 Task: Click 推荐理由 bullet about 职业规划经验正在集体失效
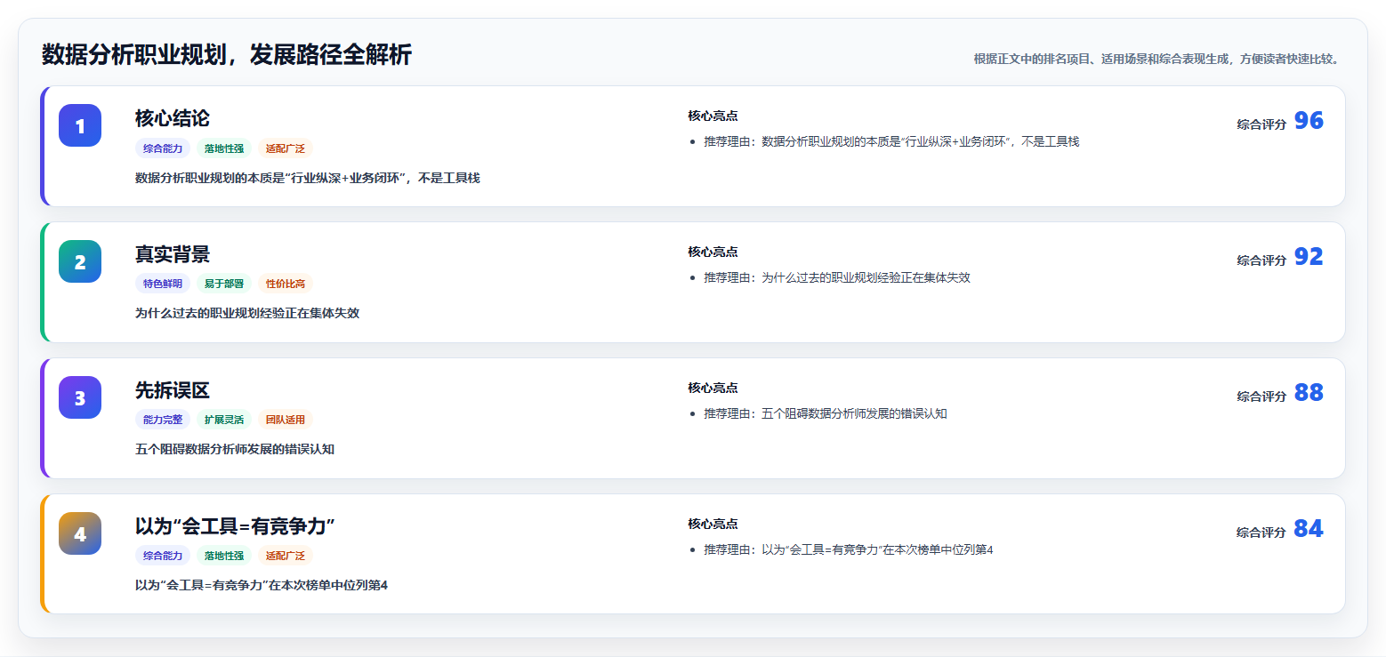[837, 277]
